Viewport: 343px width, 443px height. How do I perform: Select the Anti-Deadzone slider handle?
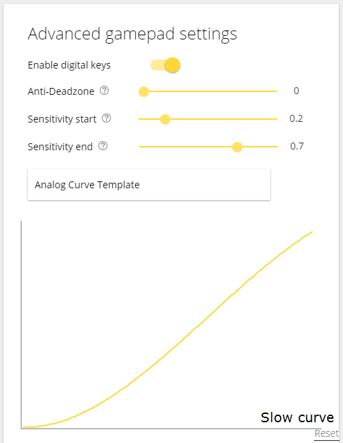(143, 91)
